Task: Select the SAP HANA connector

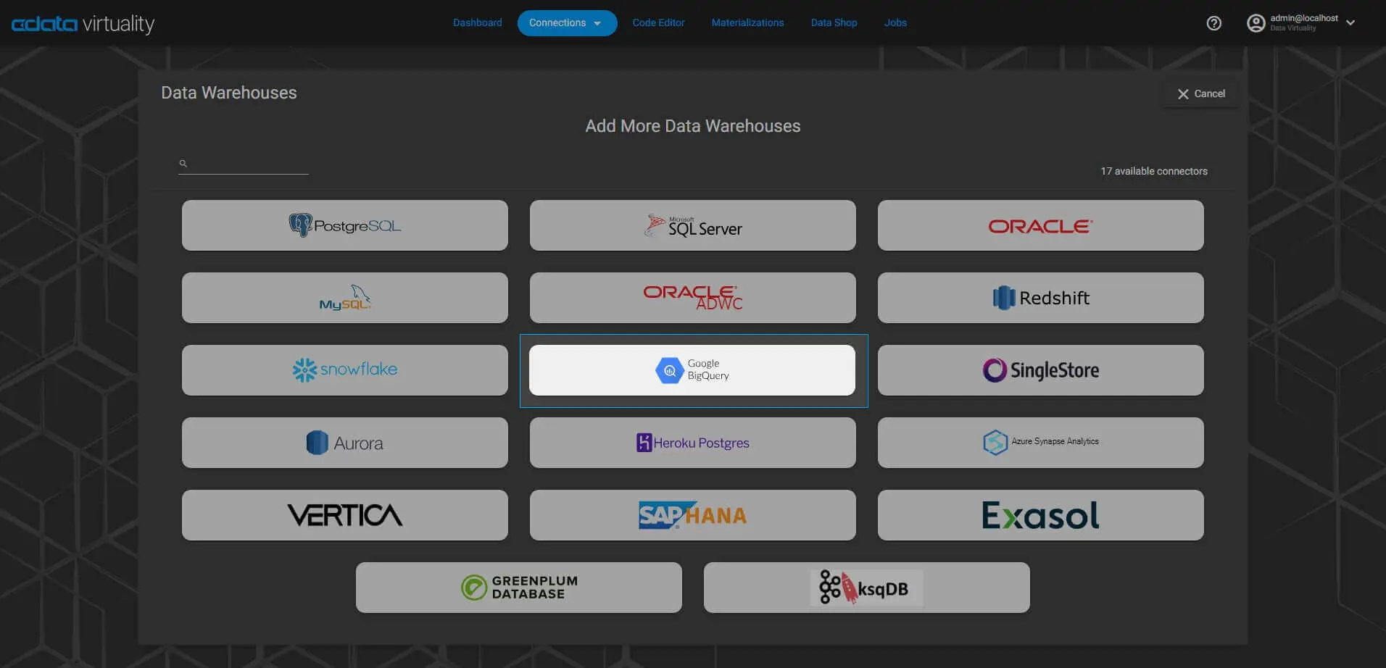Action: 693,515
